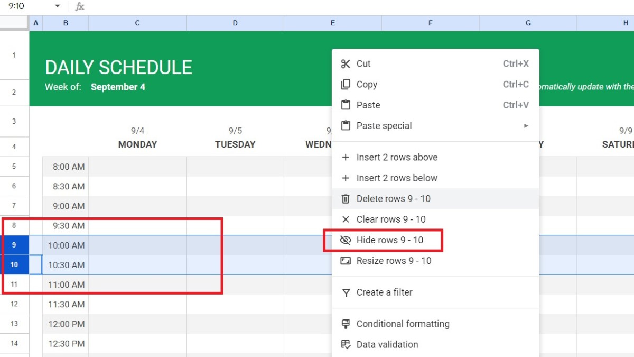Expand the Paste special submenu
The image size is (634, 357).
pyautogui.click(x=525, y=125)
